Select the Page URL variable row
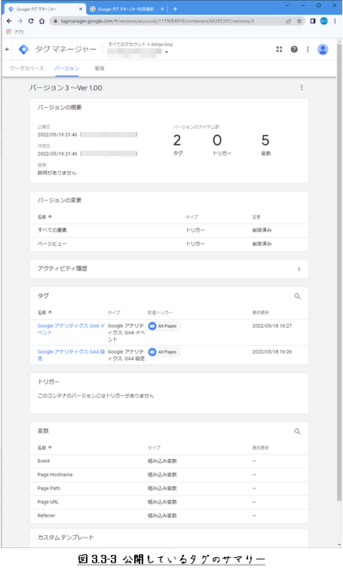Screen dimensions: 343x579 click(169, 502)
